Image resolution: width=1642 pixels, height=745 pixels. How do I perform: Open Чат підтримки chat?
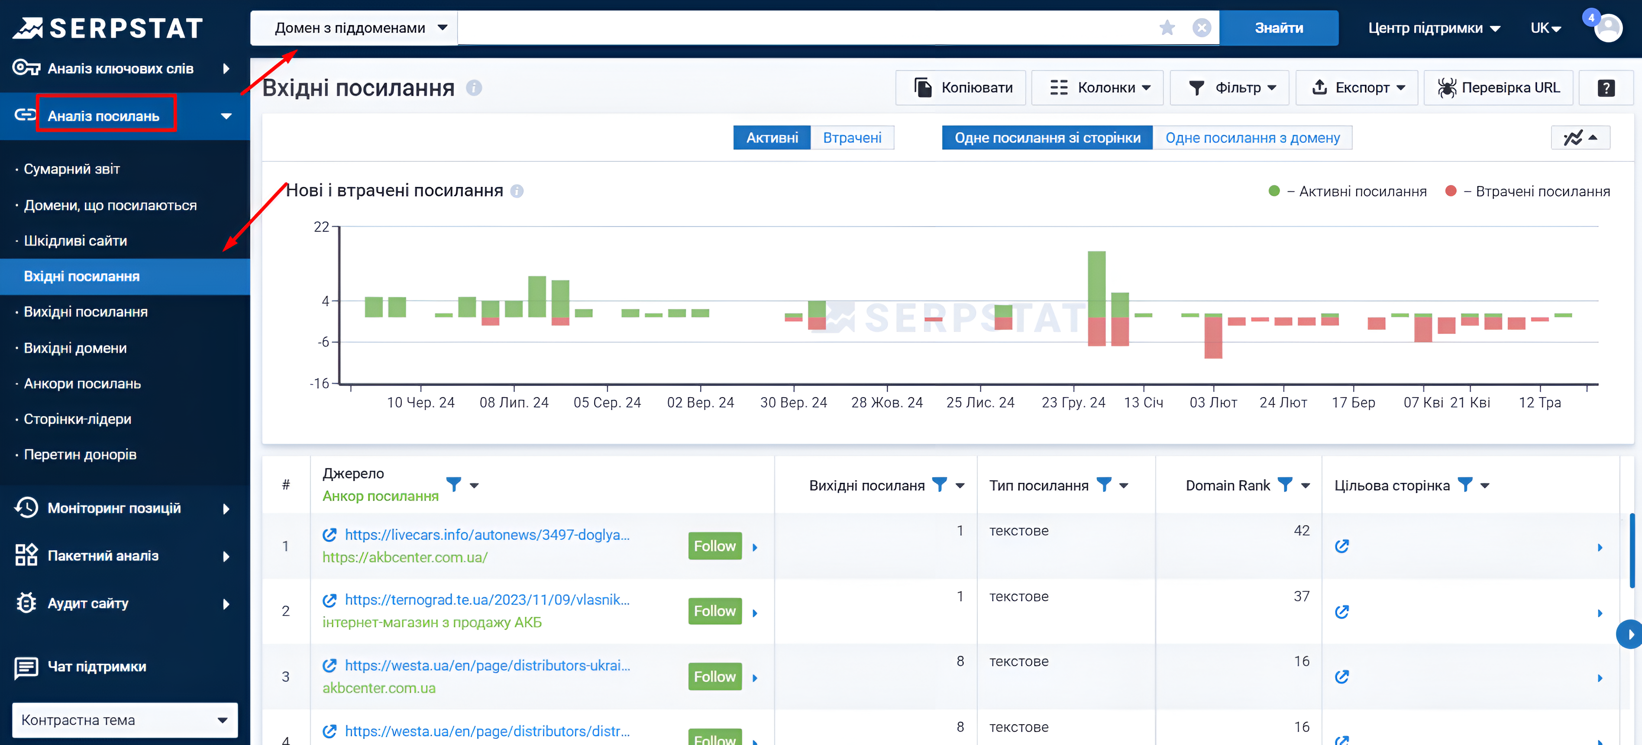coord(80,667)
